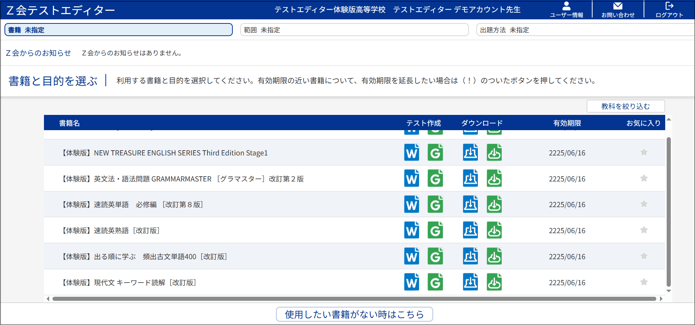
Task: Click the horizontal scrollbar under book list
Action: coord(354,299)
